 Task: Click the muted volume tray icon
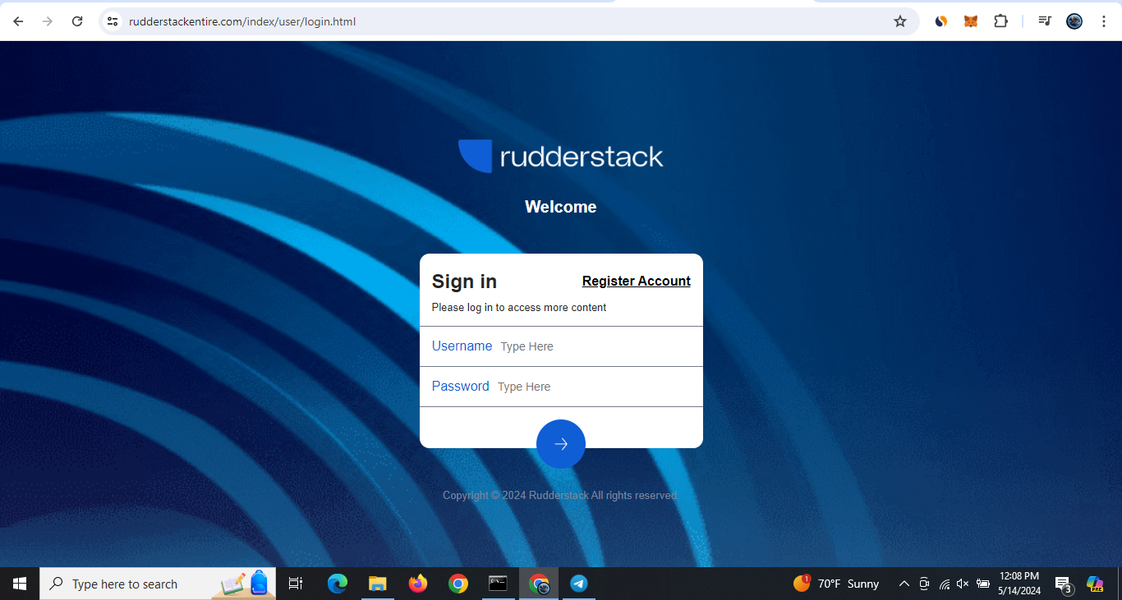pos(963,584)
